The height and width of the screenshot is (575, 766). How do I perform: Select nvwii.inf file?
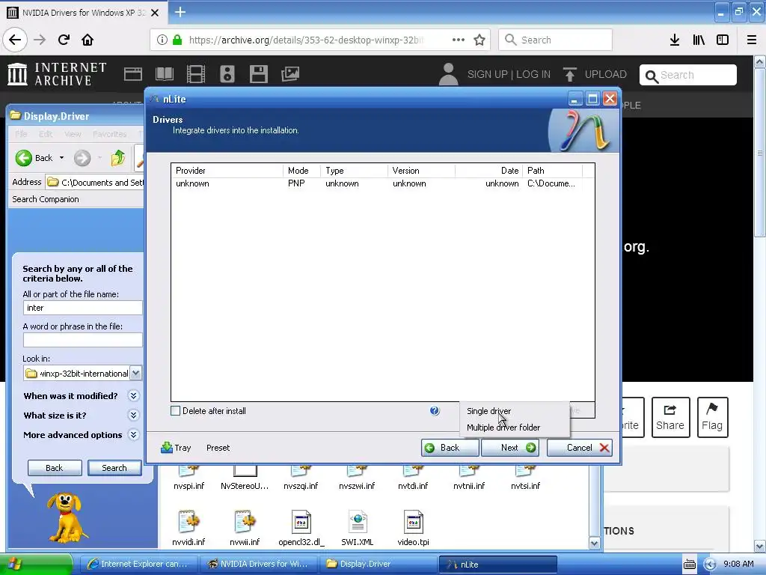(x=245, y=528)
